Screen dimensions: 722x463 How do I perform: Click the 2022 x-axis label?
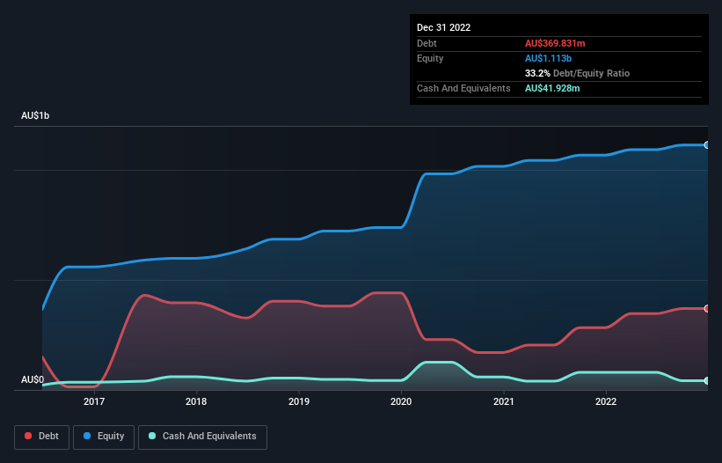[606, 401]
